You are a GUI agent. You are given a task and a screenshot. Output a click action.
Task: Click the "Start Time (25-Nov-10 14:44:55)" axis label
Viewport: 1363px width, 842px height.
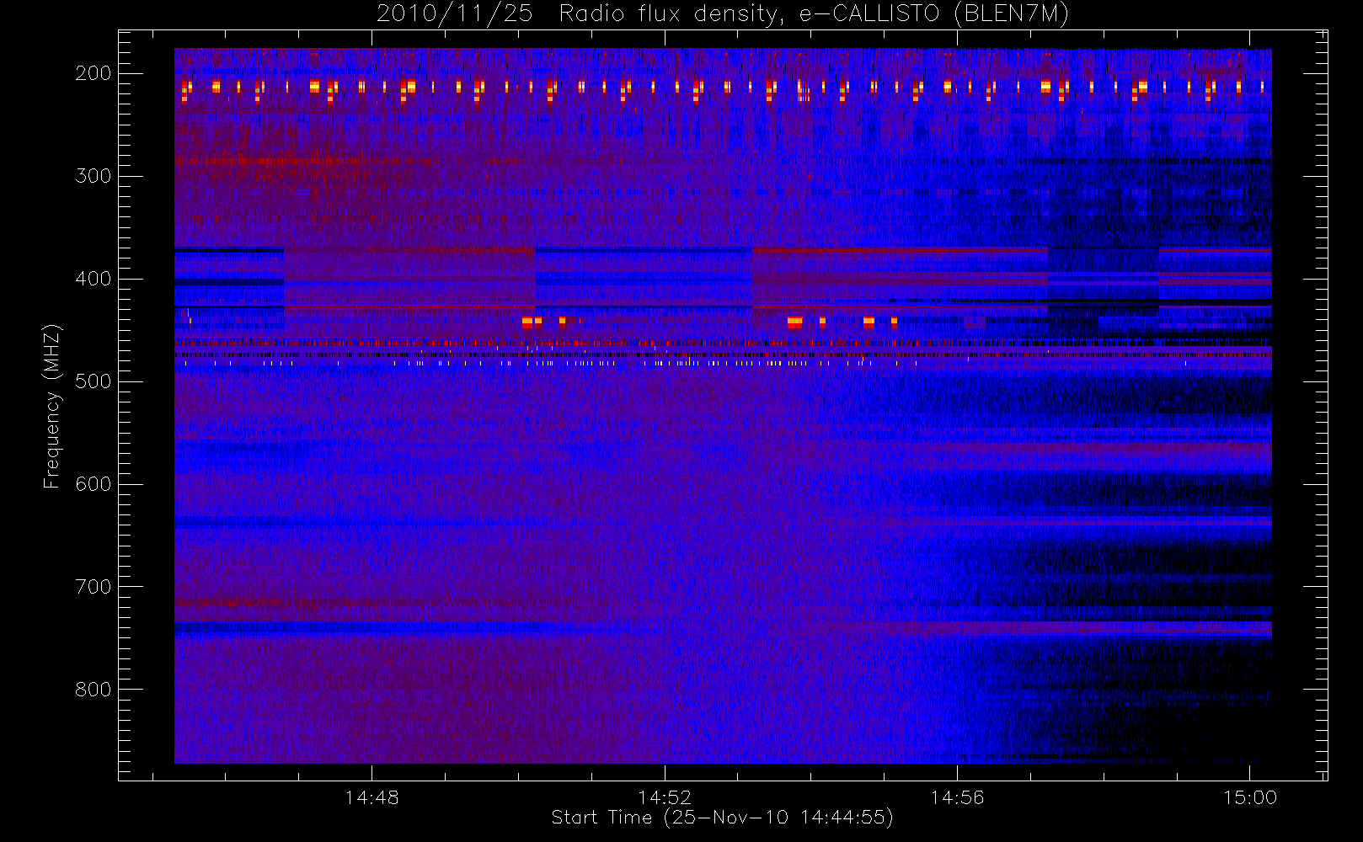[722, 818]
